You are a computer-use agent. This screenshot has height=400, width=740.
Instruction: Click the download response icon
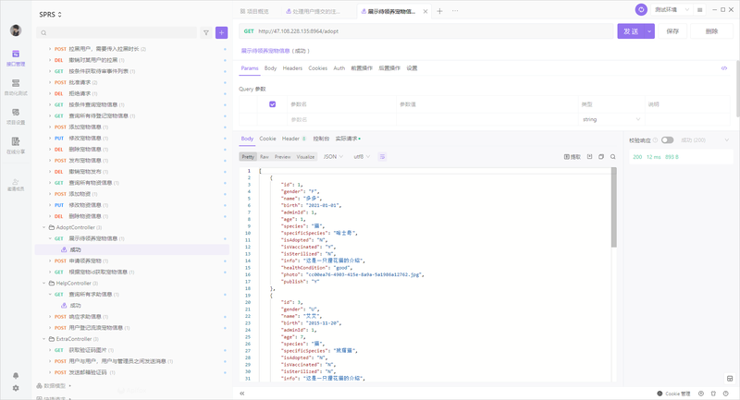click(589, 156)
